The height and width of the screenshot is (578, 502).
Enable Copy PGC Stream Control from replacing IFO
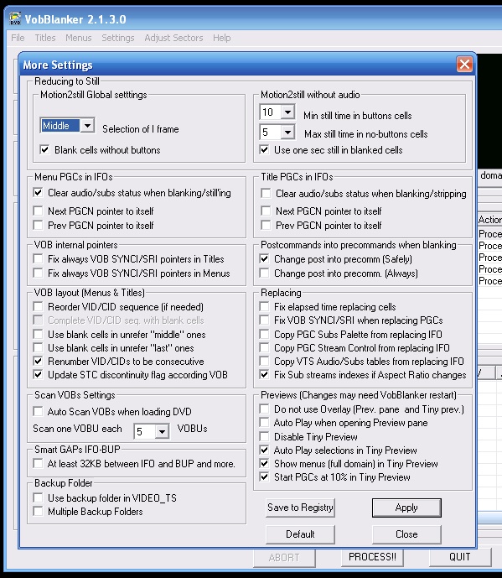tap(264, 347)
